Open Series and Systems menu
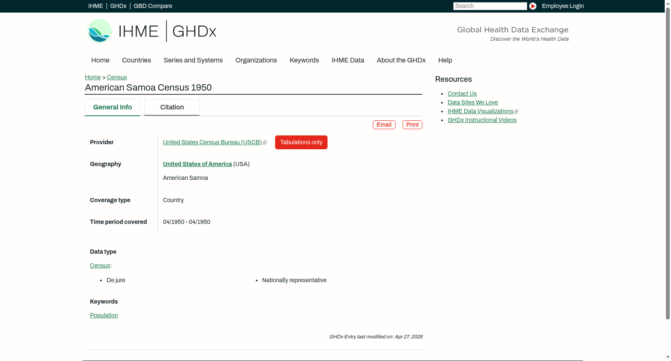671x361 pixels. pyautogui.click(x=193, y=60)
